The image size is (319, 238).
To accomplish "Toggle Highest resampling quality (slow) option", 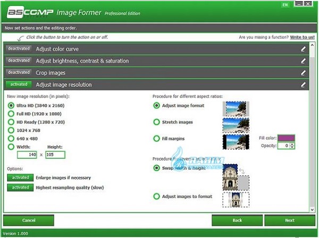I will 20,188.
